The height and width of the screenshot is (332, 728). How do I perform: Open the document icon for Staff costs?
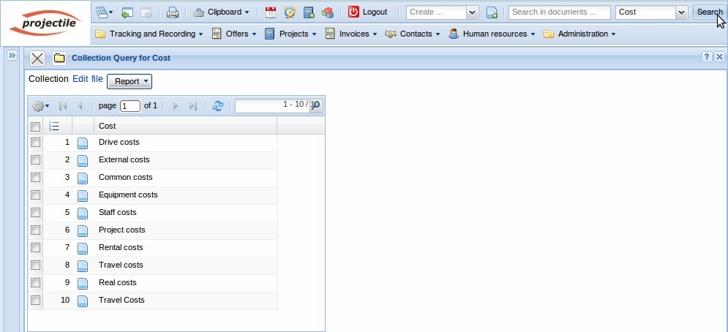83,213
